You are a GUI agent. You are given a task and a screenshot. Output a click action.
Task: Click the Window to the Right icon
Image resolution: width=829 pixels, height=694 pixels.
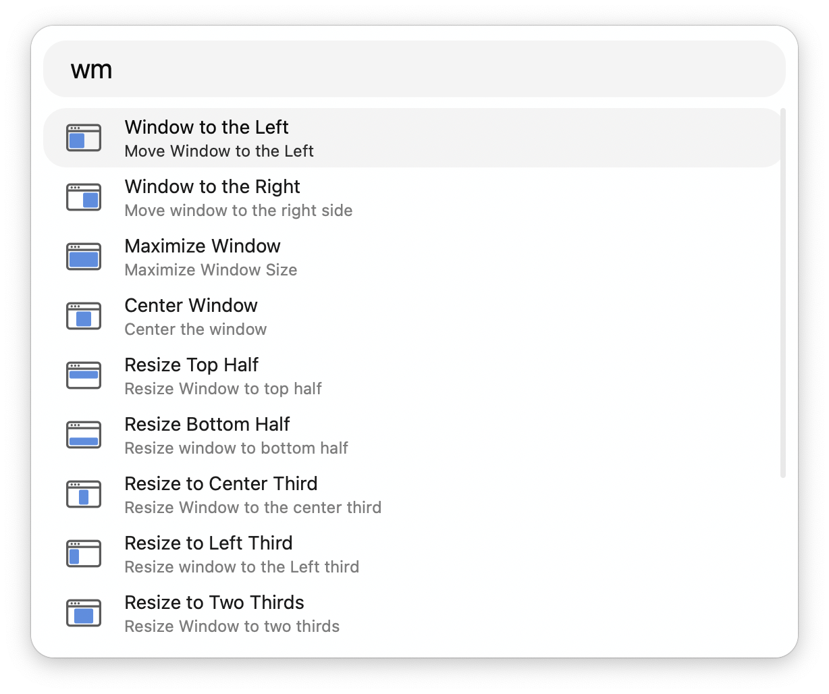click(x=84, y=197)
